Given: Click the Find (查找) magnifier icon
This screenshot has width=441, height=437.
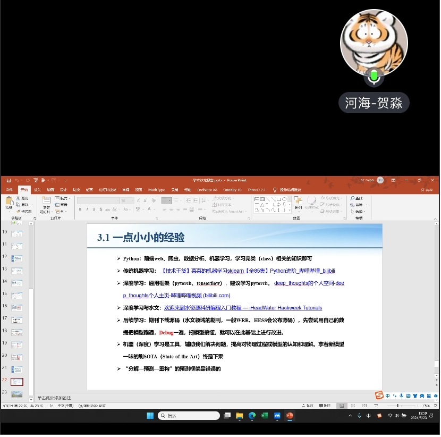Looking at the screenshot, I should click(x=352, y=198).
